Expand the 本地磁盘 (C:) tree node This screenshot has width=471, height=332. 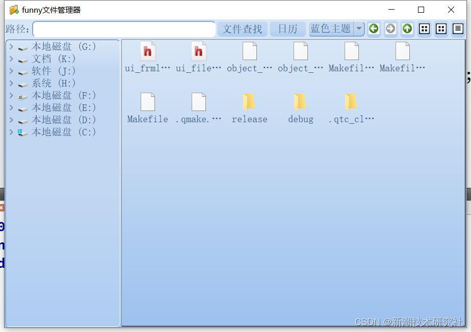coord(11,132)
